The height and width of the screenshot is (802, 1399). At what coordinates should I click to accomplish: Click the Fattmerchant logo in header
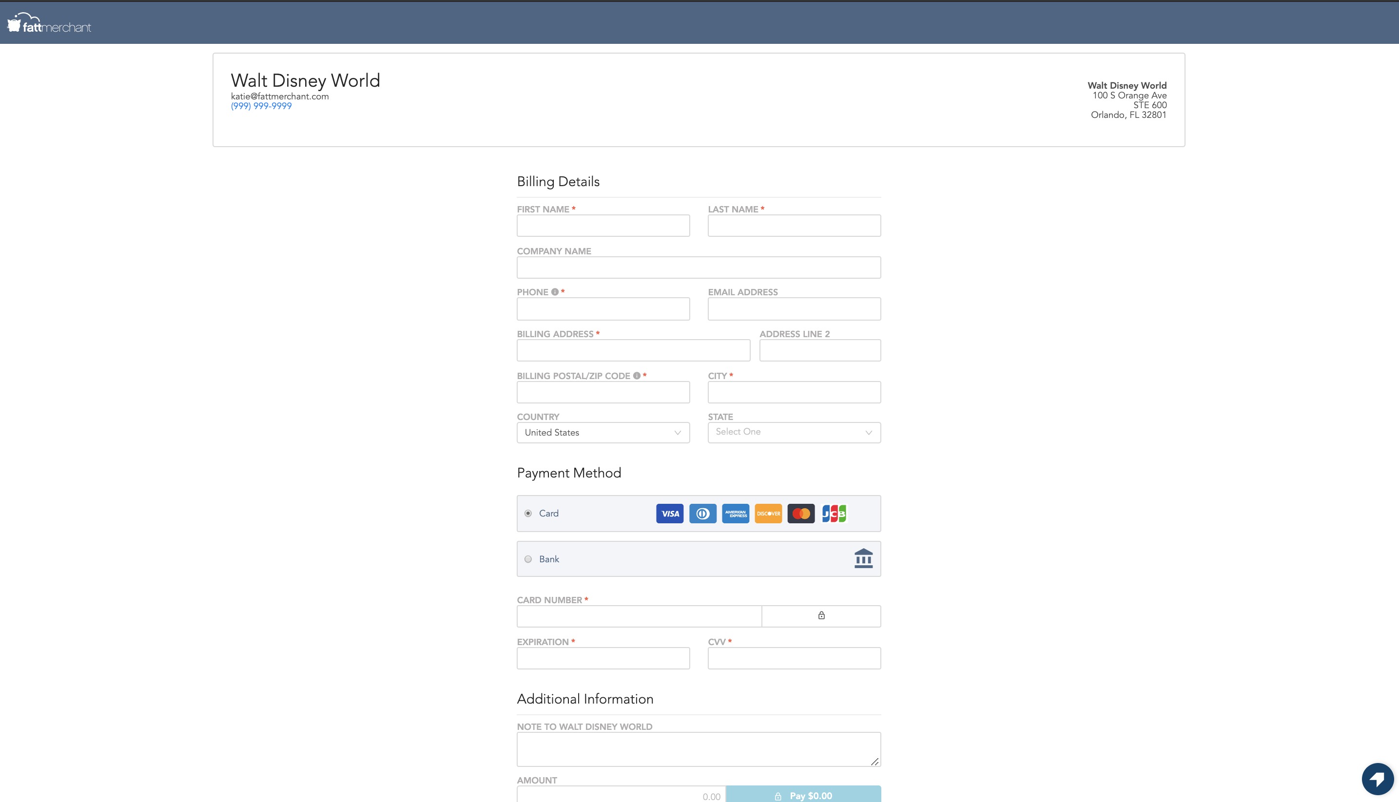click(49, 24)
